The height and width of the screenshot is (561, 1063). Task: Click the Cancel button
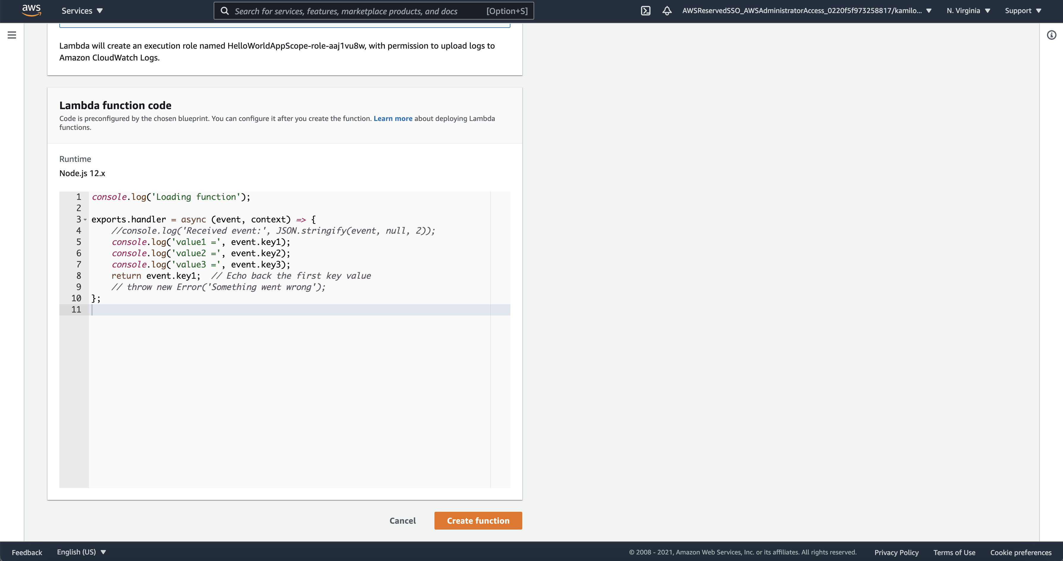point(402,521)
